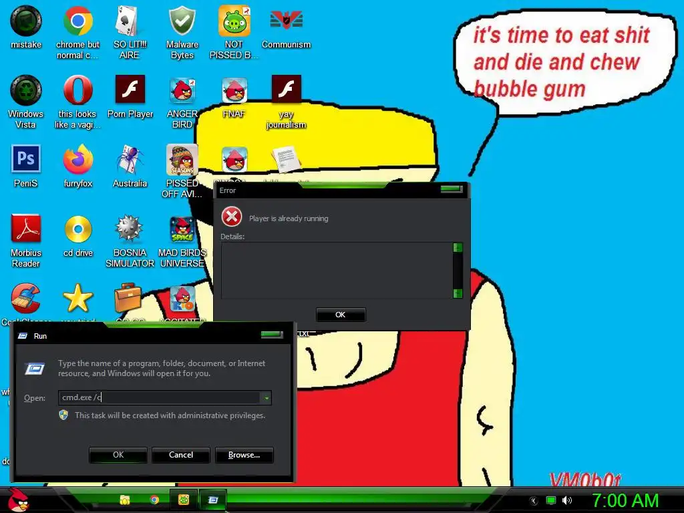Click Cancel in the Run dialog

point(181,455)
